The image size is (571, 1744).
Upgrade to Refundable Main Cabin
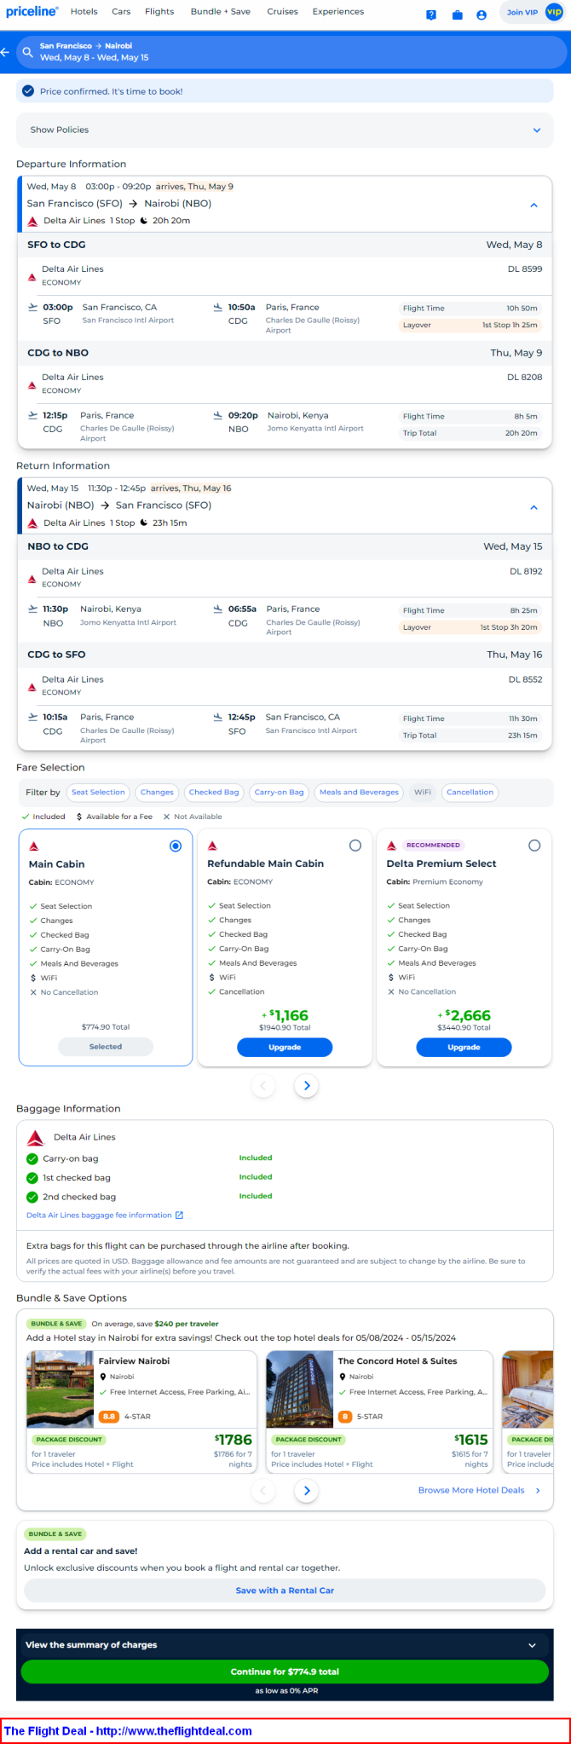(x=285, y=1047)
